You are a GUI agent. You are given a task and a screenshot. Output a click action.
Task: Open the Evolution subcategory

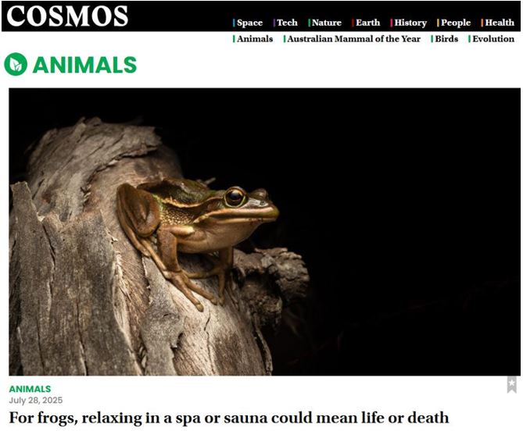491,39
